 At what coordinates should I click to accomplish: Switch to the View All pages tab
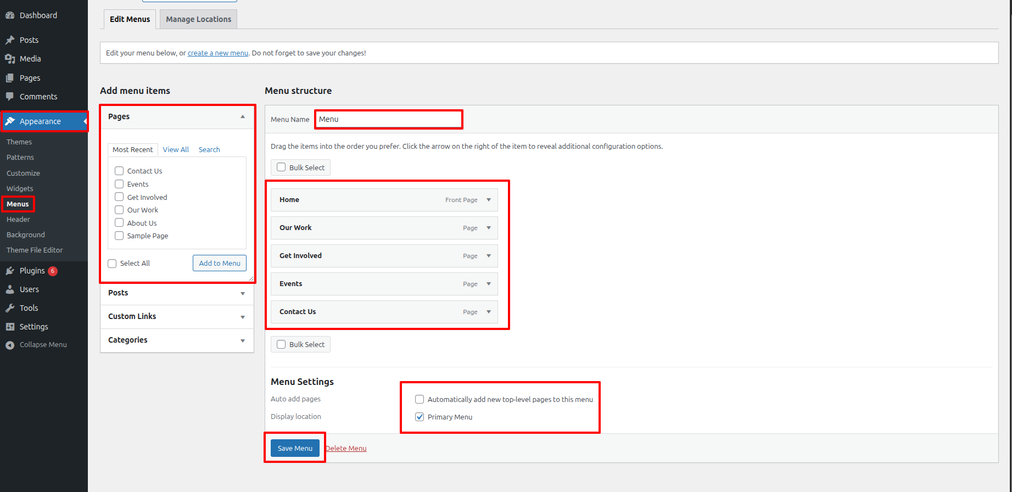point(176,149)
